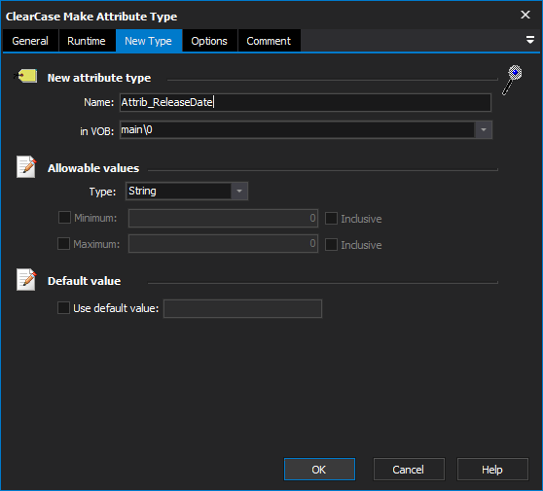Toggle Inclusive checkbox for Minimum
The height and width of the screenshot is (491, 543).
pos(331,219)
